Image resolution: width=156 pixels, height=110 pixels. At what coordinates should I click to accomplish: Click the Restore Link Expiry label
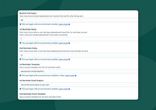(28, 13)
